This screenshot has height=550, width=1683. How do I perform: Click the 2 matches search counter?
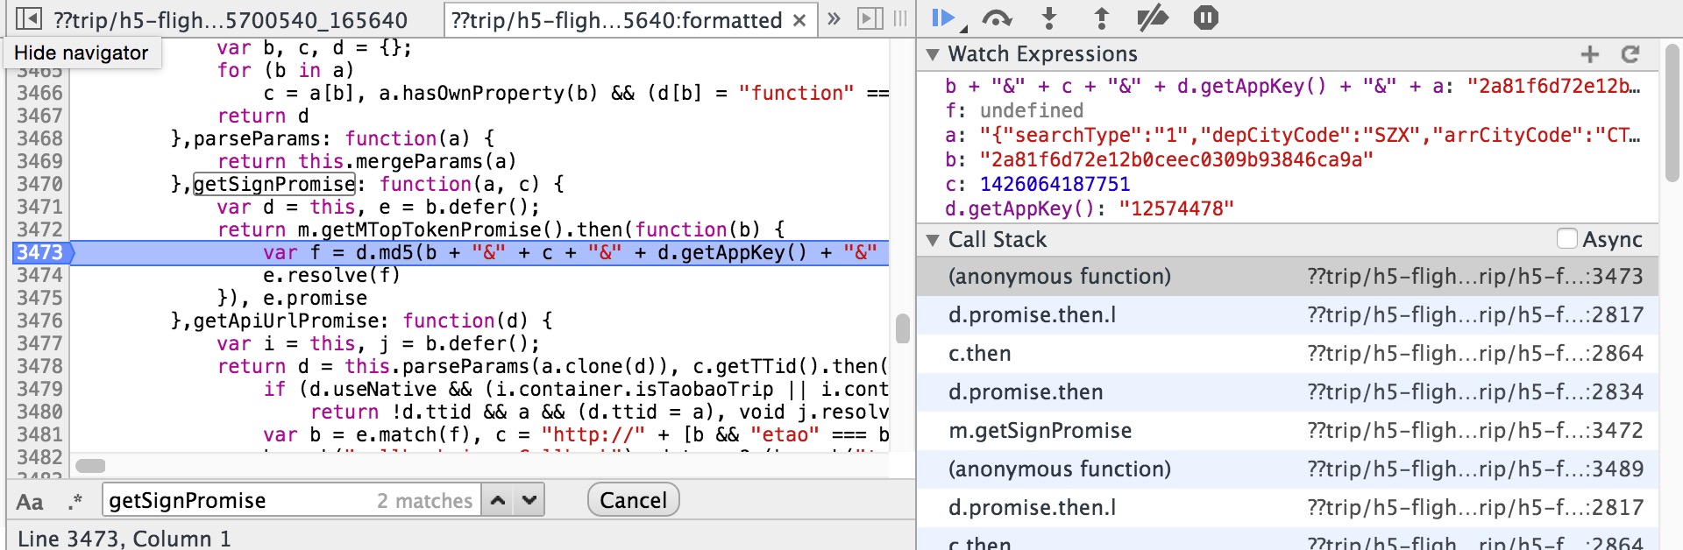point(424,501)
